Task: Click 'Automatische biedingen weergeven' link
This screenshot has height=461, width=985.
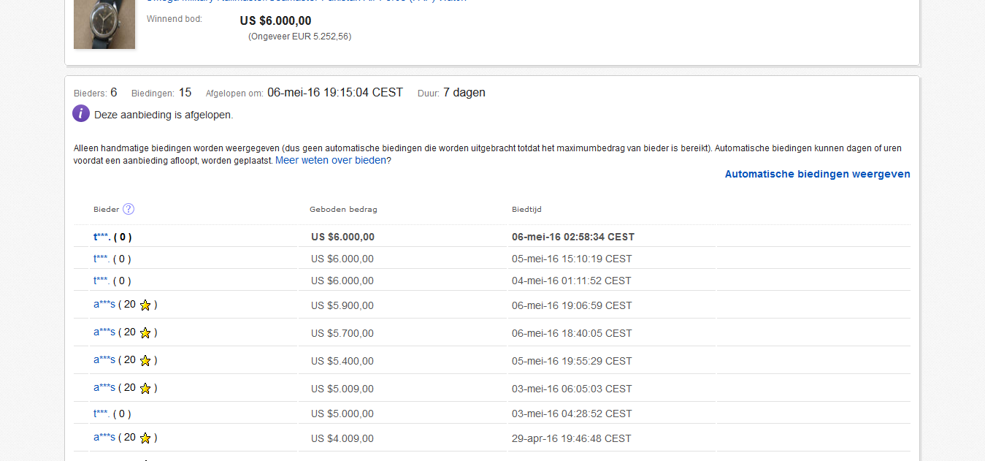Action: (x=818, y=174)
